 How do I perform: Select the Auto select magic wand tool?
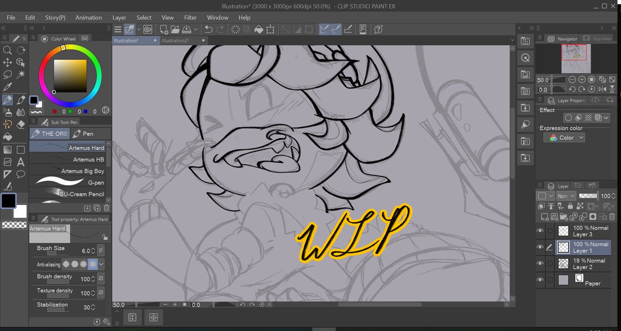click(x=21, y=75)
